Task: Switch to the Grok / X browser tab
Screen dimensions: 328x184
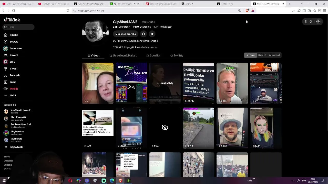Action: point(196,4)
